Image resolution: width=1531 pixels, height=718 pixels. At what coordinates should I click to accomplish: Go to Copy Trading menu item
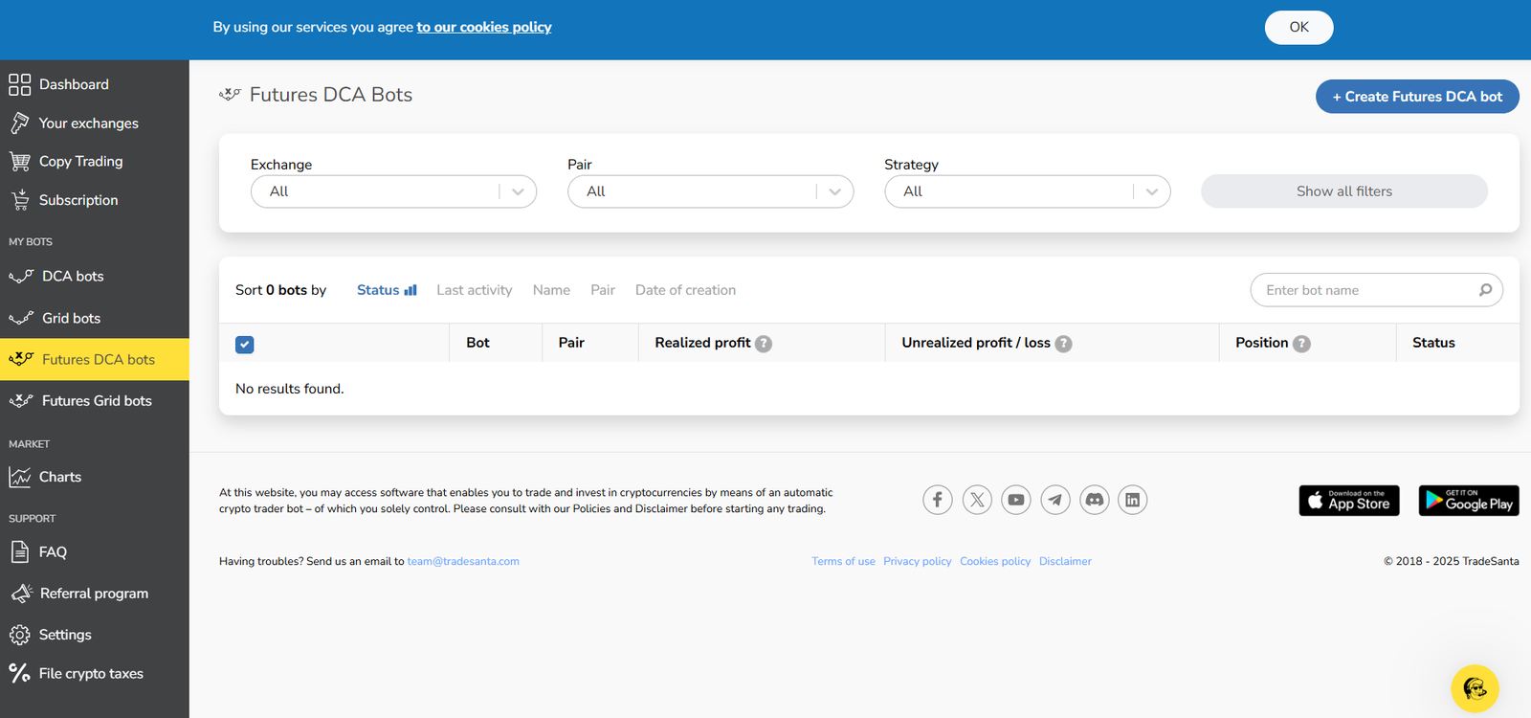(80, 162)
